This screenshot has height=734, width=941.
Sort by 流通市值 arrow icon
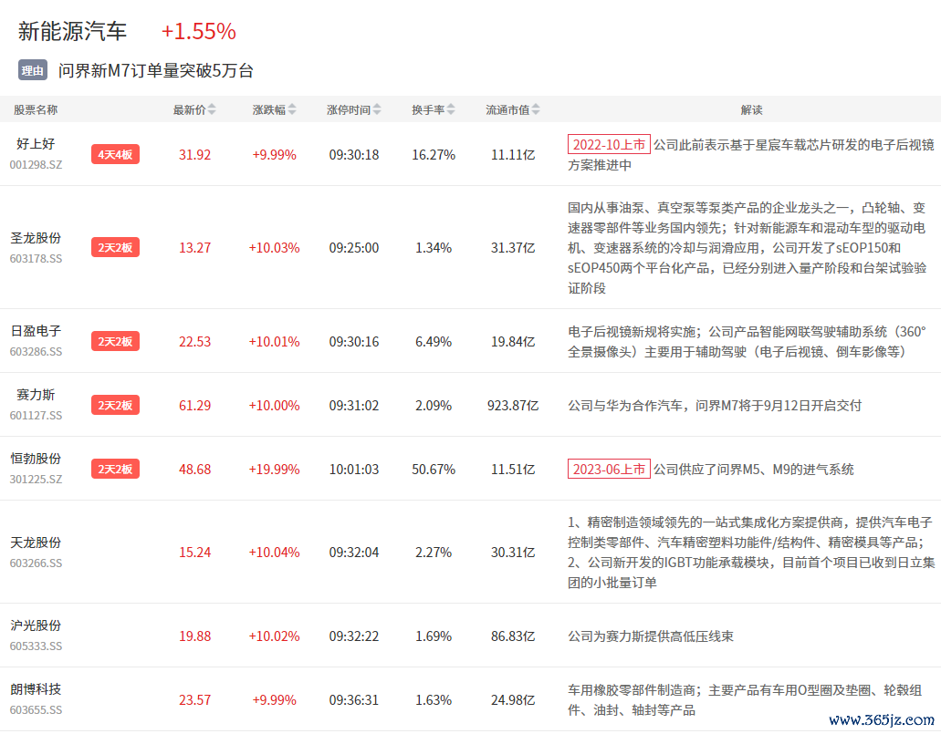click(x=536, y=110)
